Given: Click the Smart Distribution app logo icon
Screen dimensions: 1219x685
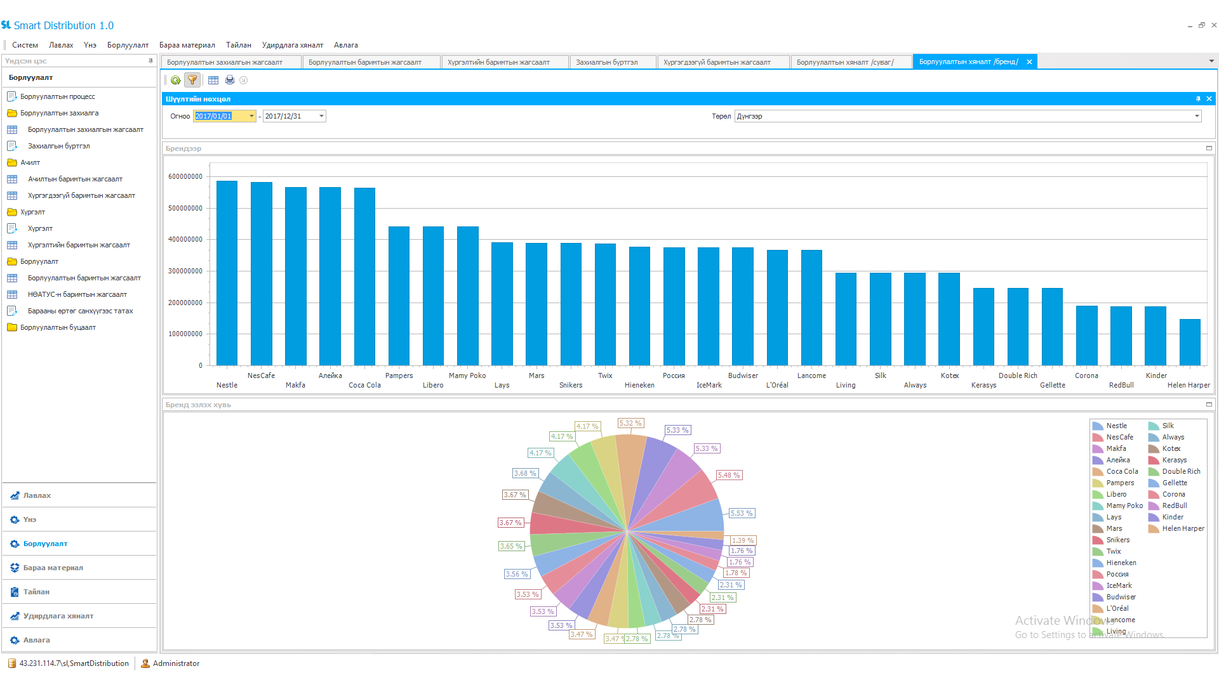Looking at the screenshot, I should click(6, 25).
